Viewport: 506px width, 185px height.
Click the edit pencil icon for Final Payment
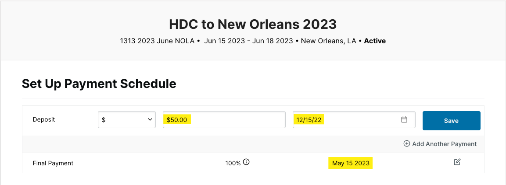[x=457, y=162]
